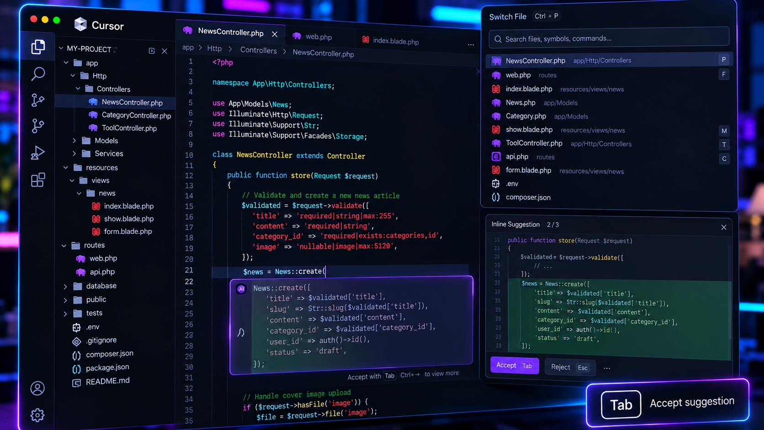Open editor tab overflow three-dots menu
Screen dimensions: 764x430
tap(471, 45)
